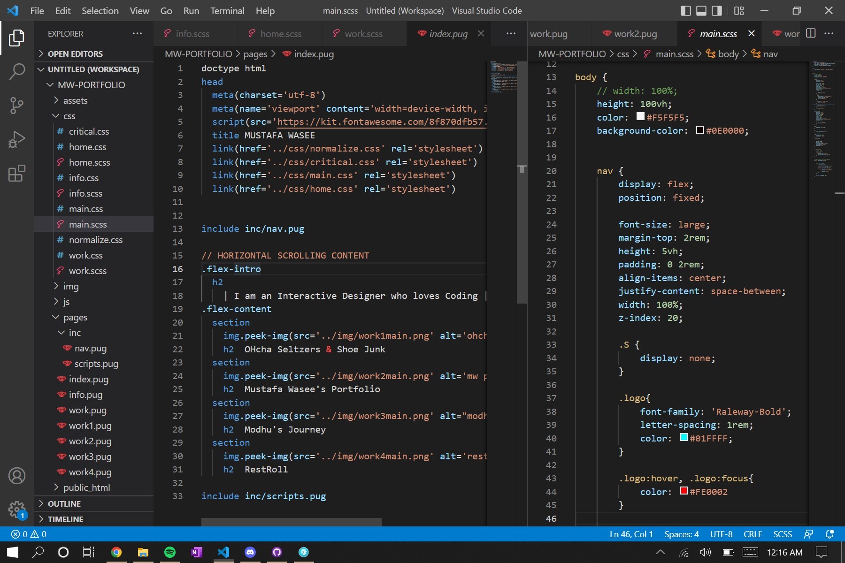
Task: Collapse the Untitled (Workspace) section
Action: (x=94, y=69)
